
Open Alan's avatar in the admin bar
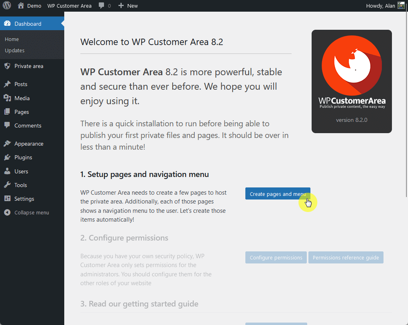[401, 6]
